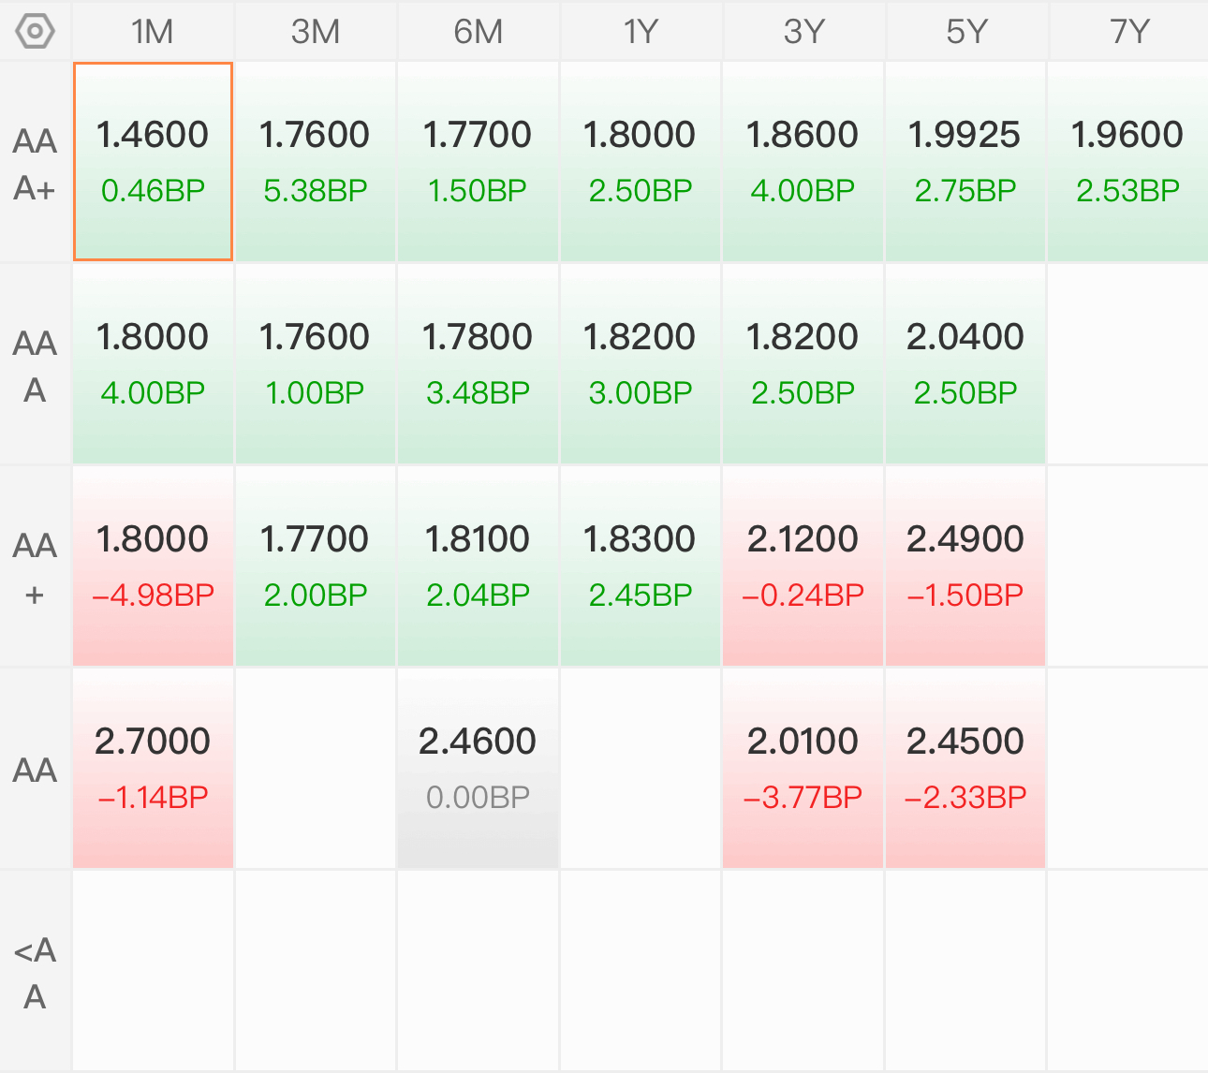Click the AA+ 1Y cell 1.8300
1208x1073 pixels.
[641, 566]
